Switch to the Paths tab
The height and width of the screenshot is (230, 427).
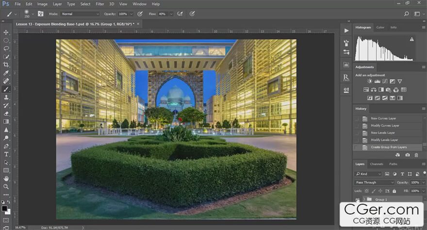click(393, 164)
